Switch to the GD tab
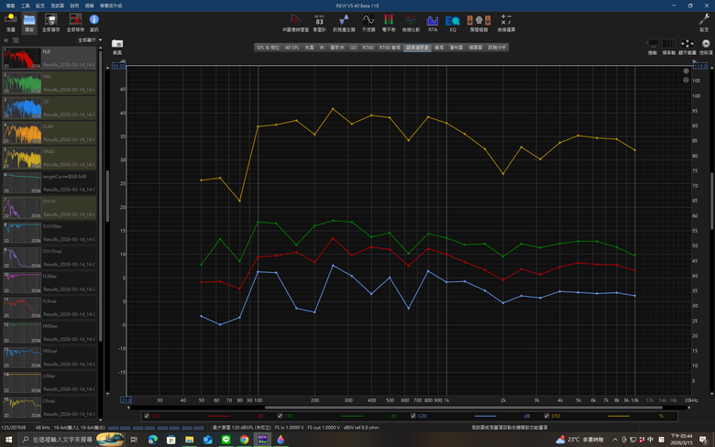715x447 pixels. (353, 48)
